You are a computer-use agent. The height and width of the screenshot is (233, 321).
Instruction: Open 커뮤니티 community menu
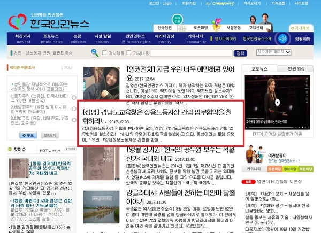(196, 38)
